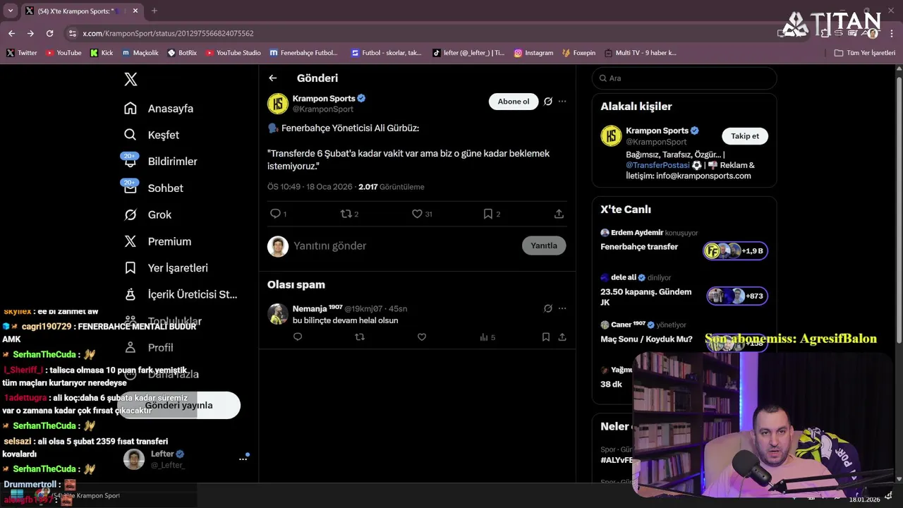This screenshot has width=903, height=508.
Task: Open a new browser tab
Action: [154, 11]
